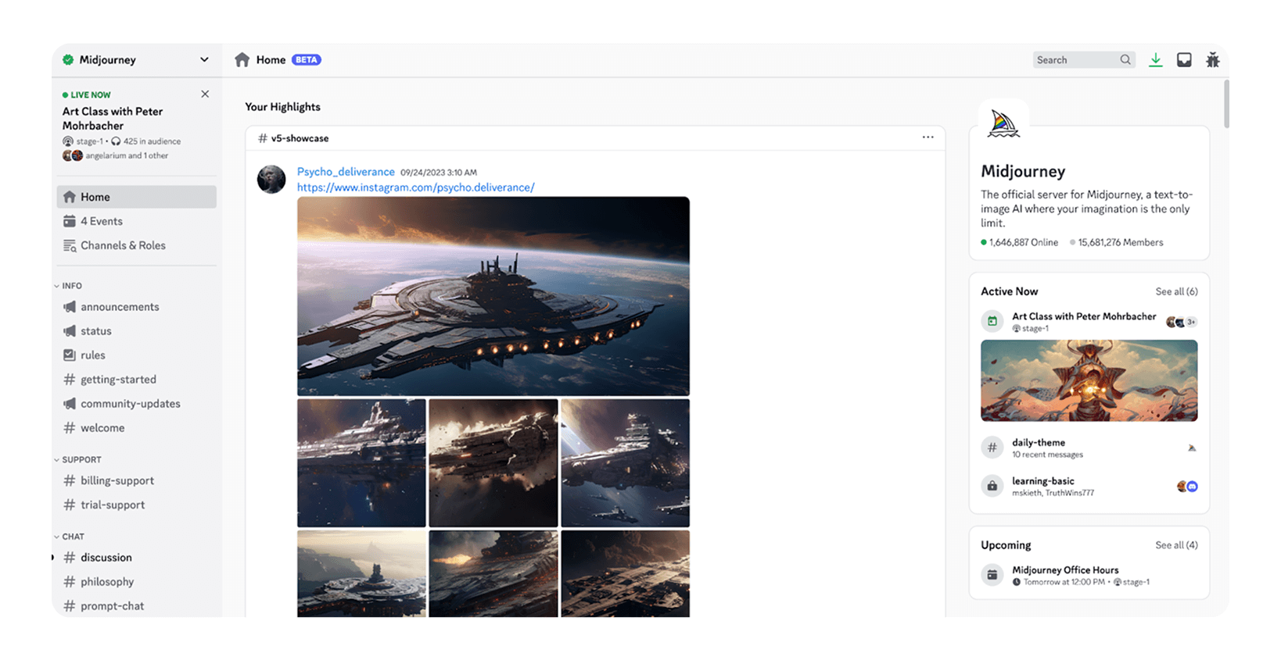Click the BETA badge next to Home
Viewport: 1281px width, 660px height.
(307, 59)
